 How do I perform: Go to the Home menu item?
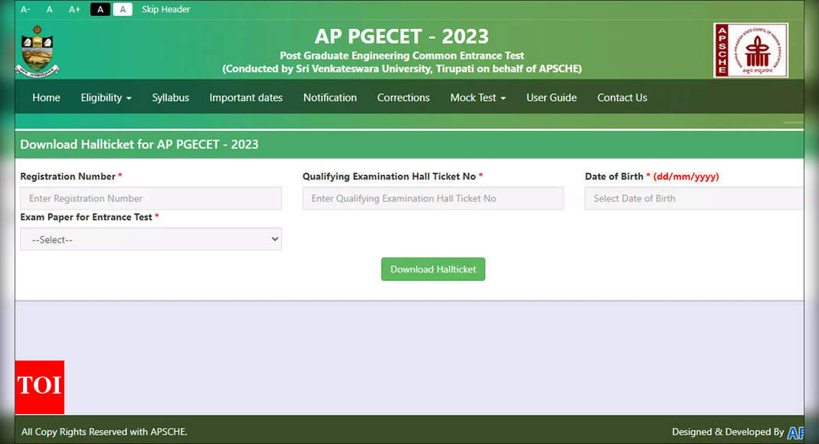[x=46, y=97]
